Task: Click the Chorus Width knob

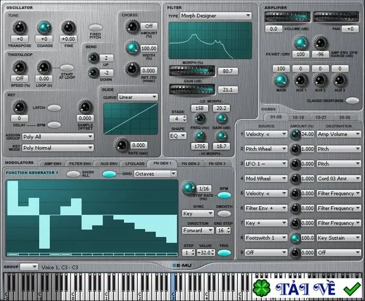Action: pyautogui.click(x=132, y=48)
